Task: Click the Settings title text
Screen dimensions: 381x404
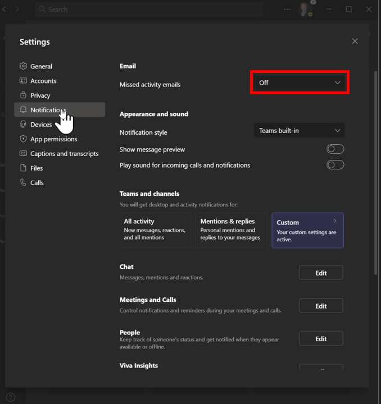Action: 35,42
